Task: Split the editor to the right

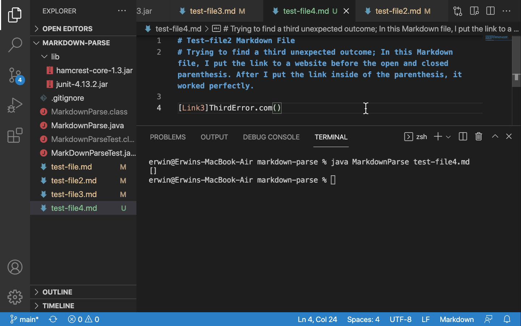Action: coord(491,11)
